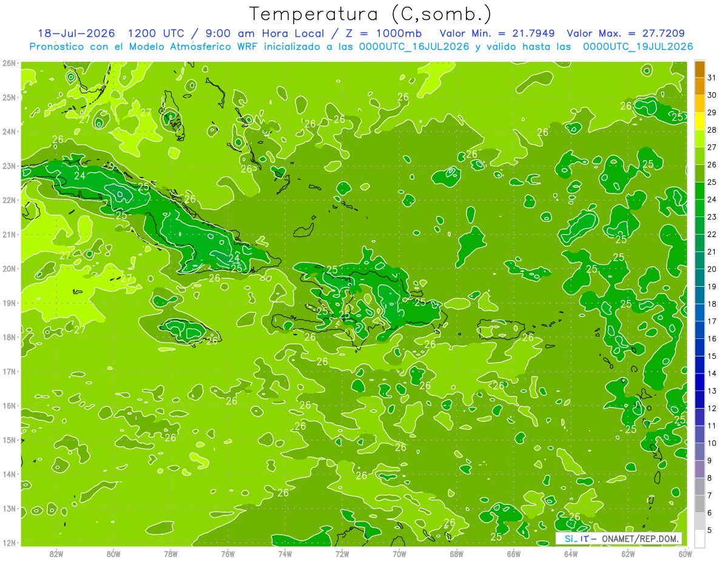This screenshot has width=728, height=562.
Task: Click the '21N' latitude axis label
Action: pyautogui.click(x=9, y=234)
